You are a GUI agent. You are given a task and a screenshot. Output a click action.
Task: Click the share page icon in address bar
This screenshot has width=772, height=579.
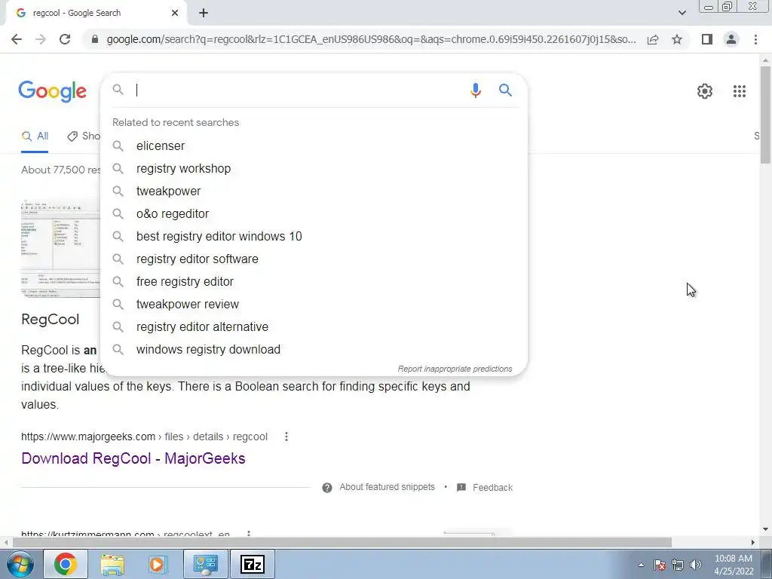tap(653, 39)
